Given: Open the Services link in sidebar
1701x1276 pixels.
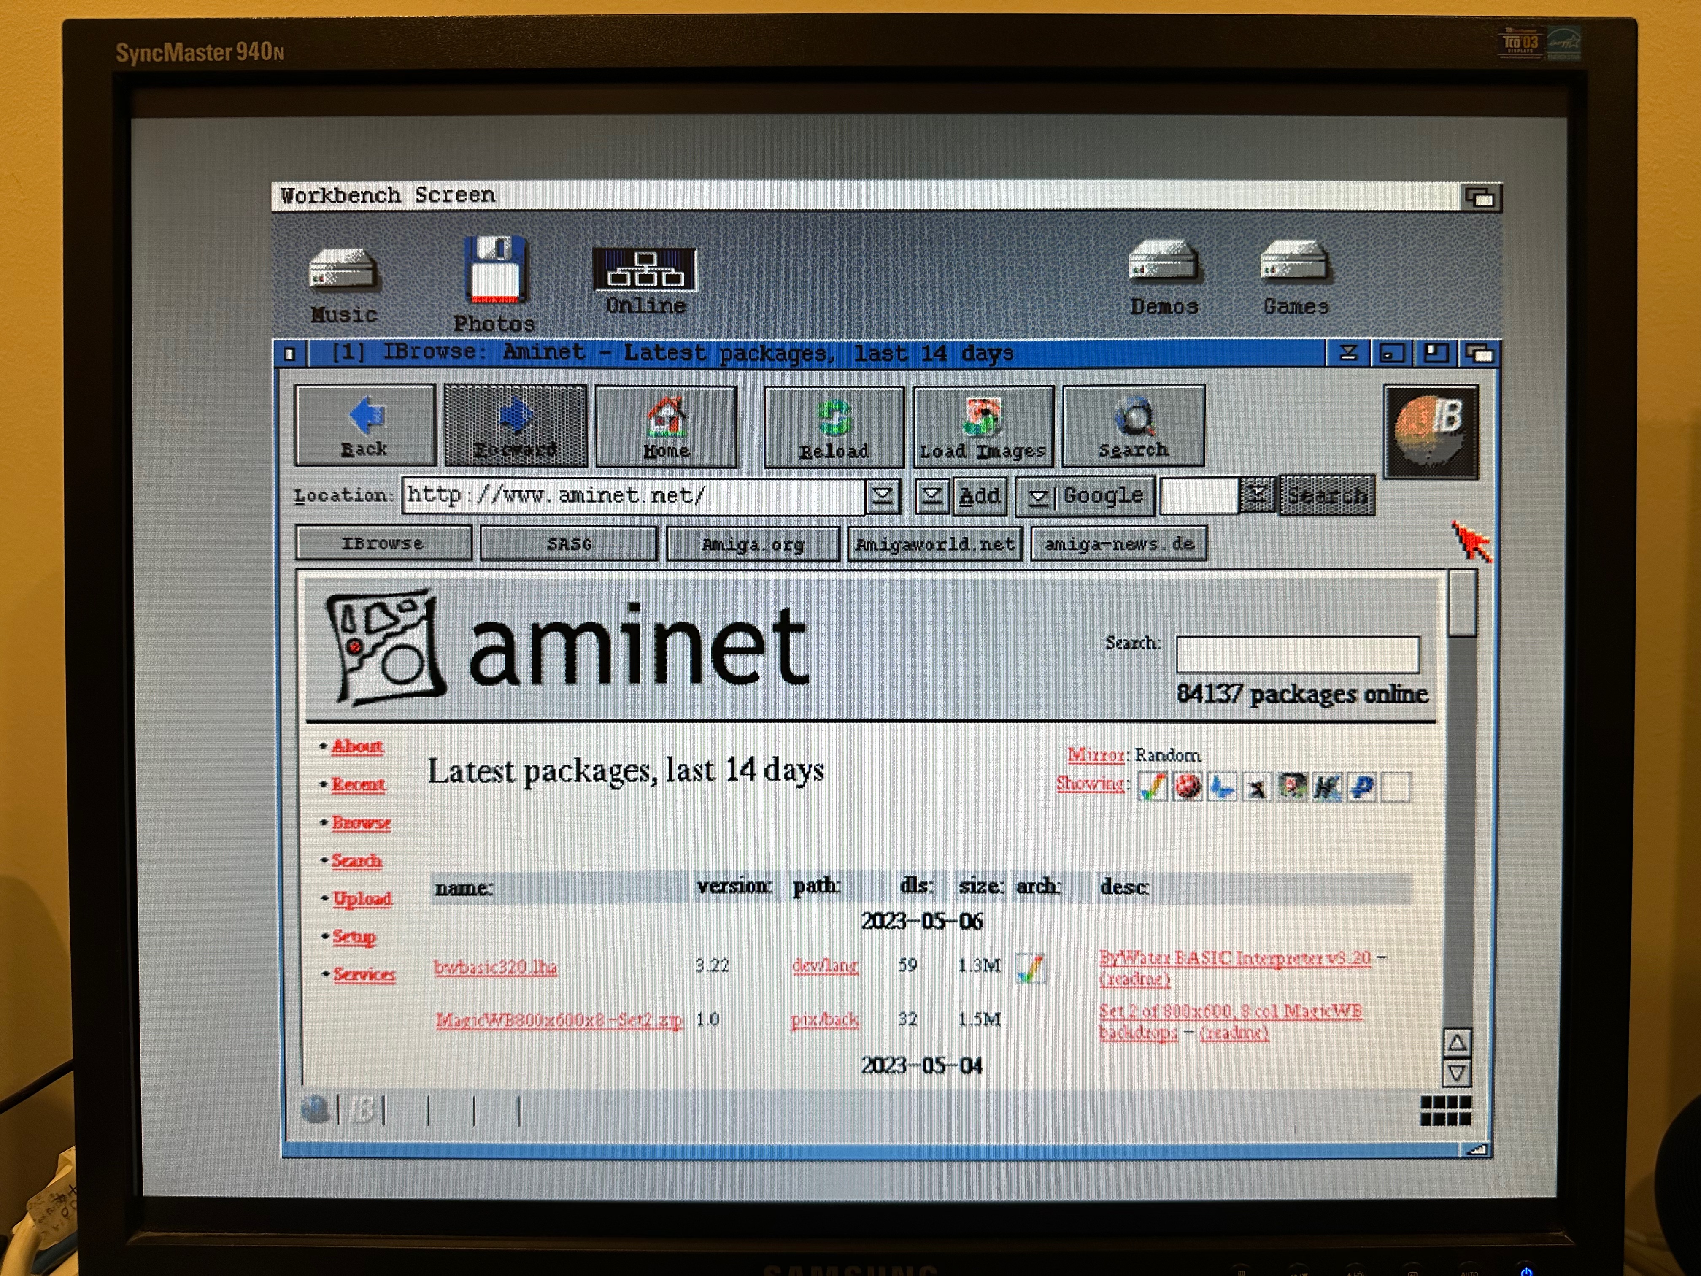Looking at the screenshot, I should pyautogui.click(x=364, y=974).
